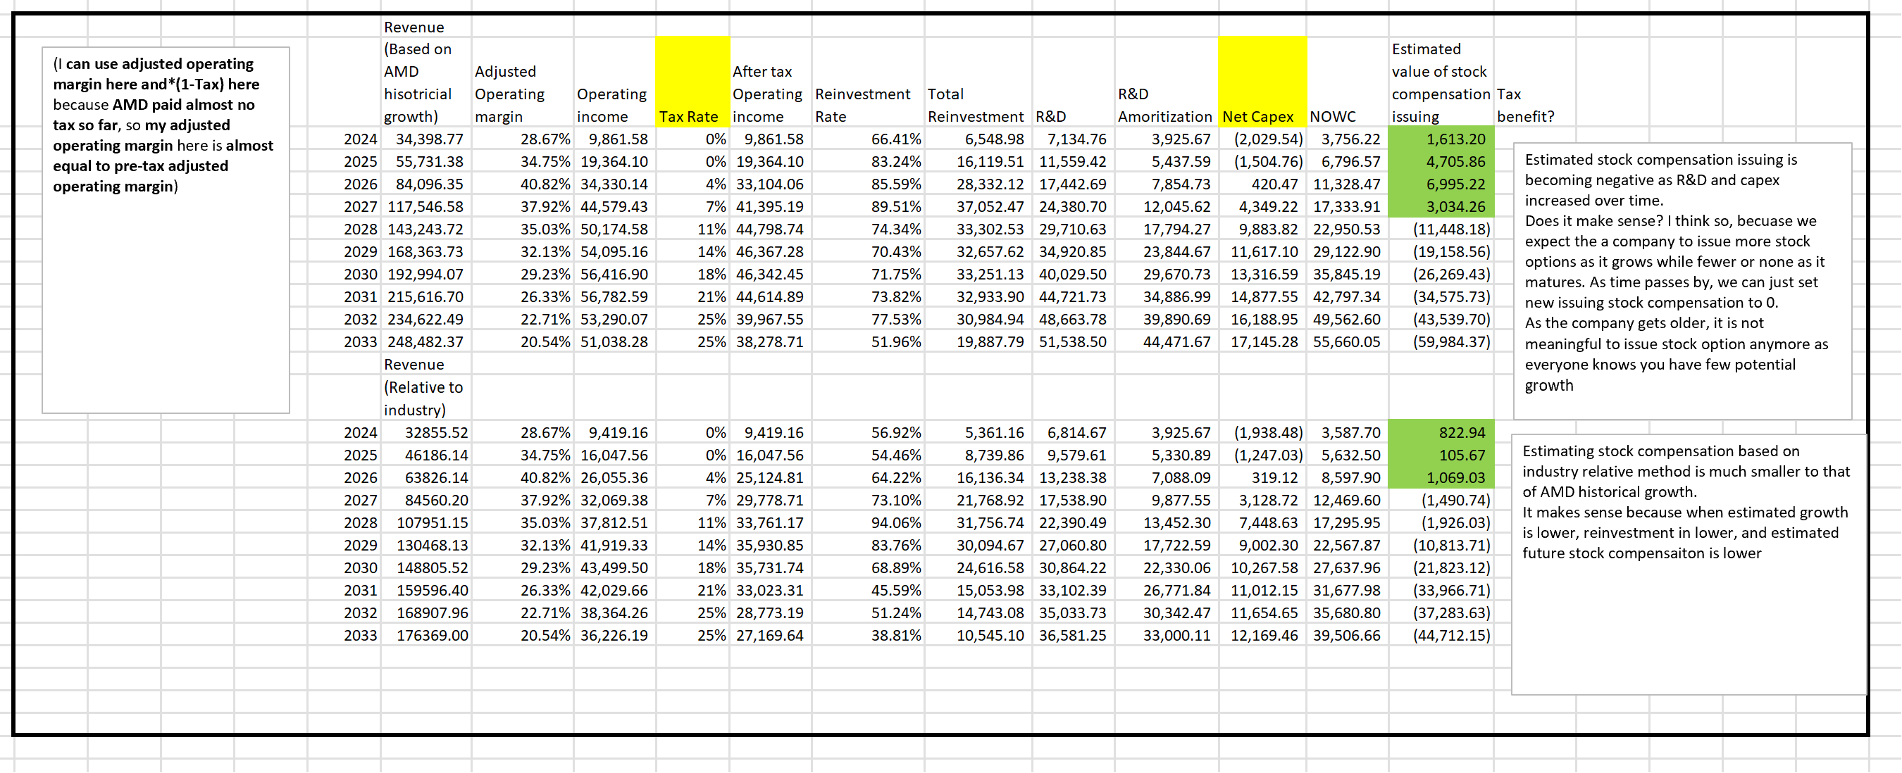The width and height of the screenshot is (1902, 773).
Task: Click net capex value 17,145.28
Action: [1262, 342]
